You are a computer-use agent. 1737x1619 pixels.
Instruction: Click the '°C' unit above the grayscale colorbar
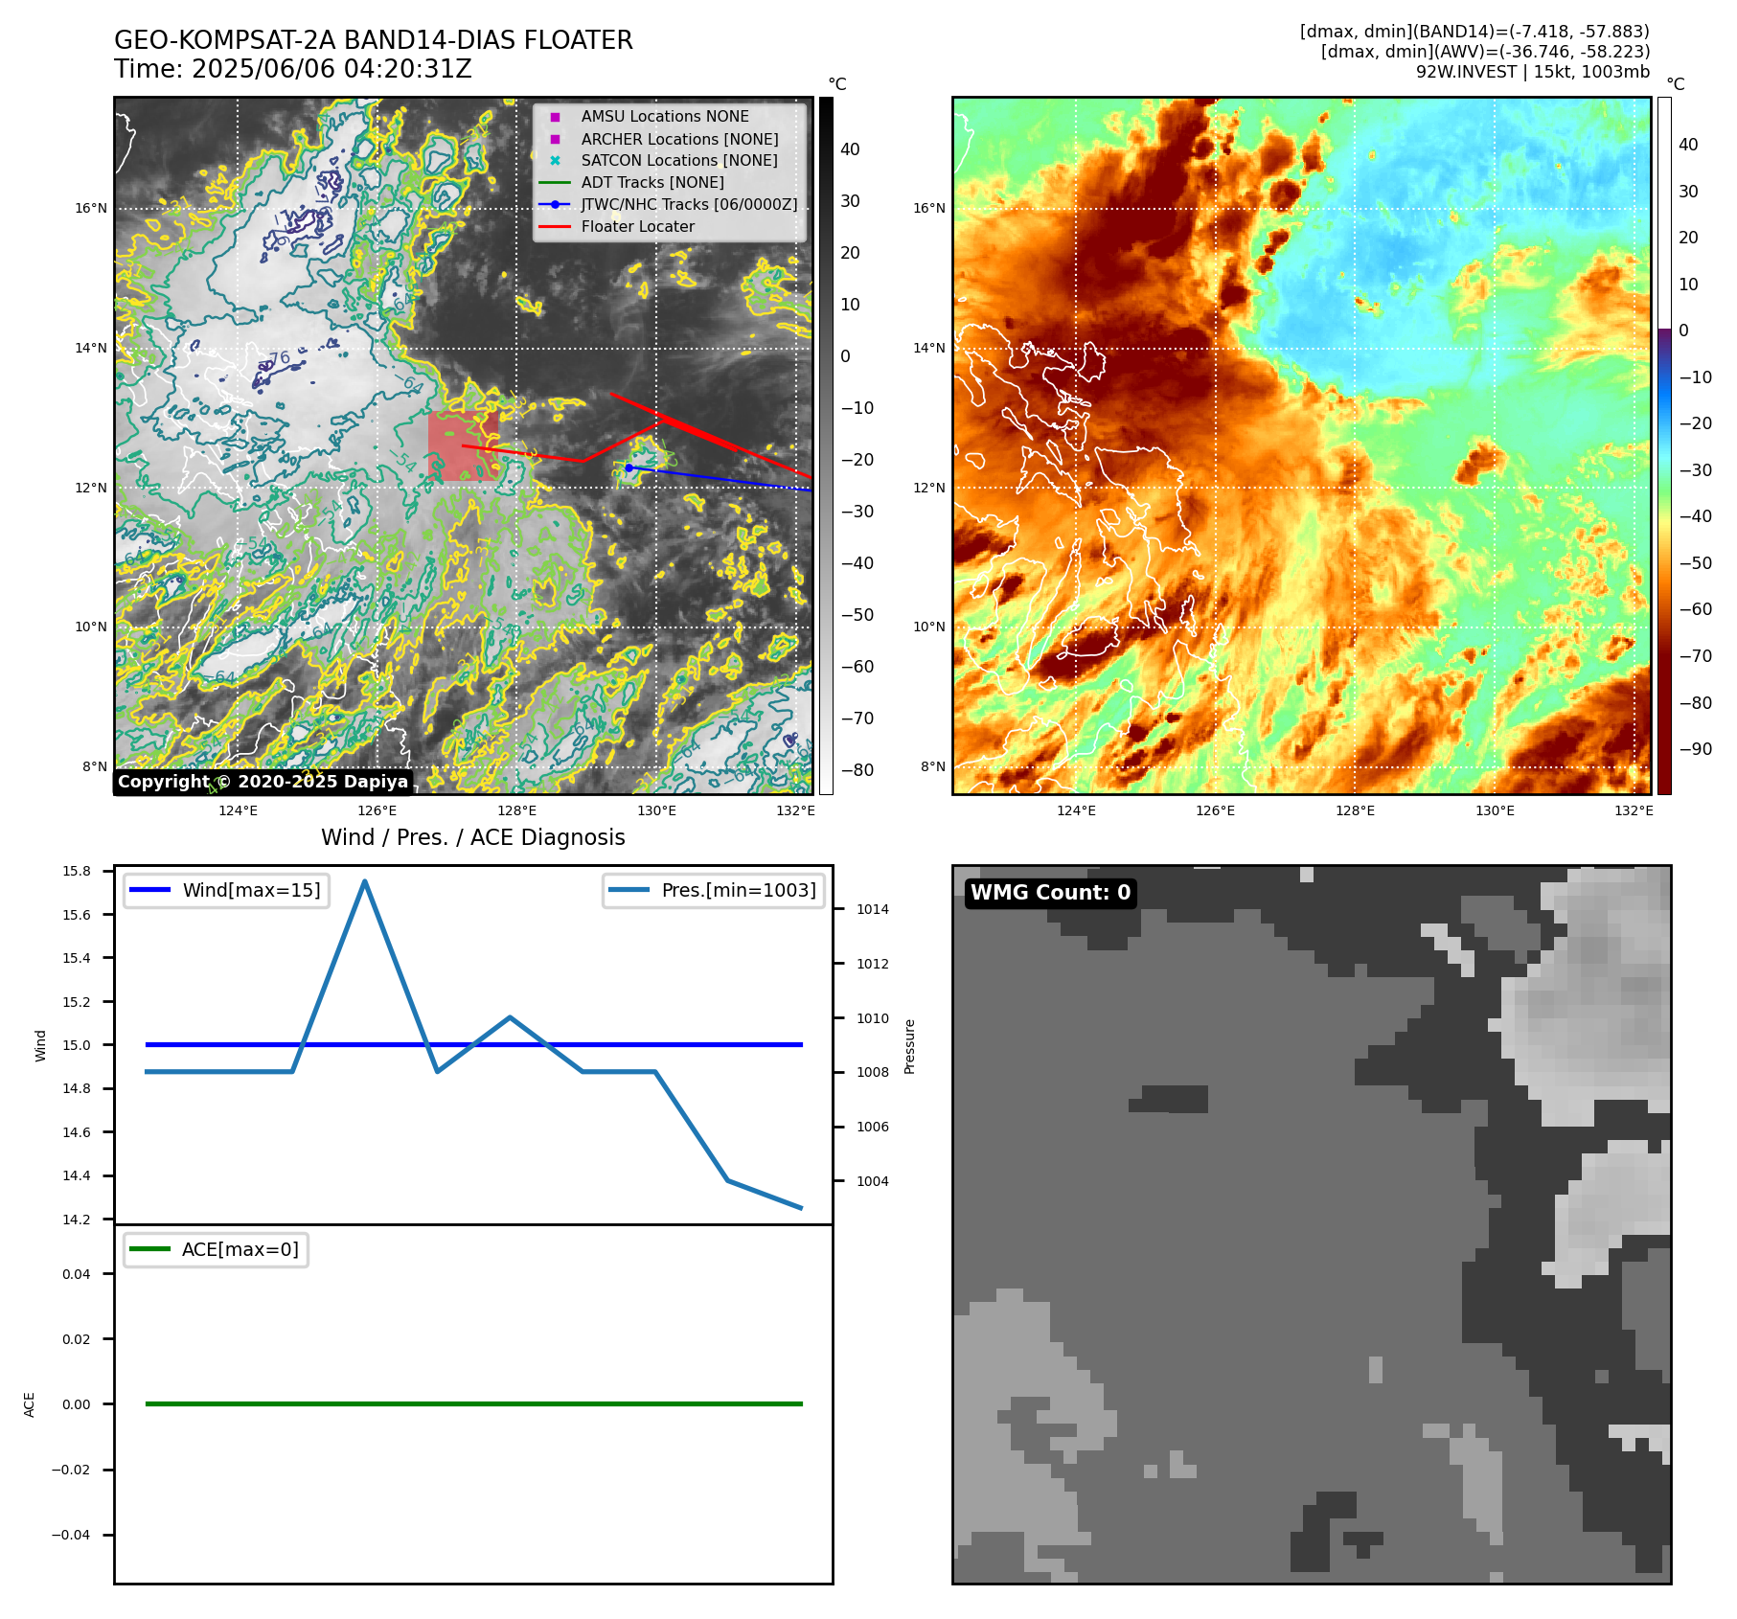tap(837, 84)
